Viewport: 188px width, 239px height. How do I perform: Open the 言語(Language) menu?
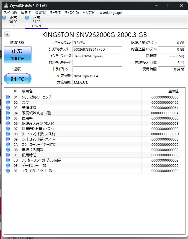(111, 13)
